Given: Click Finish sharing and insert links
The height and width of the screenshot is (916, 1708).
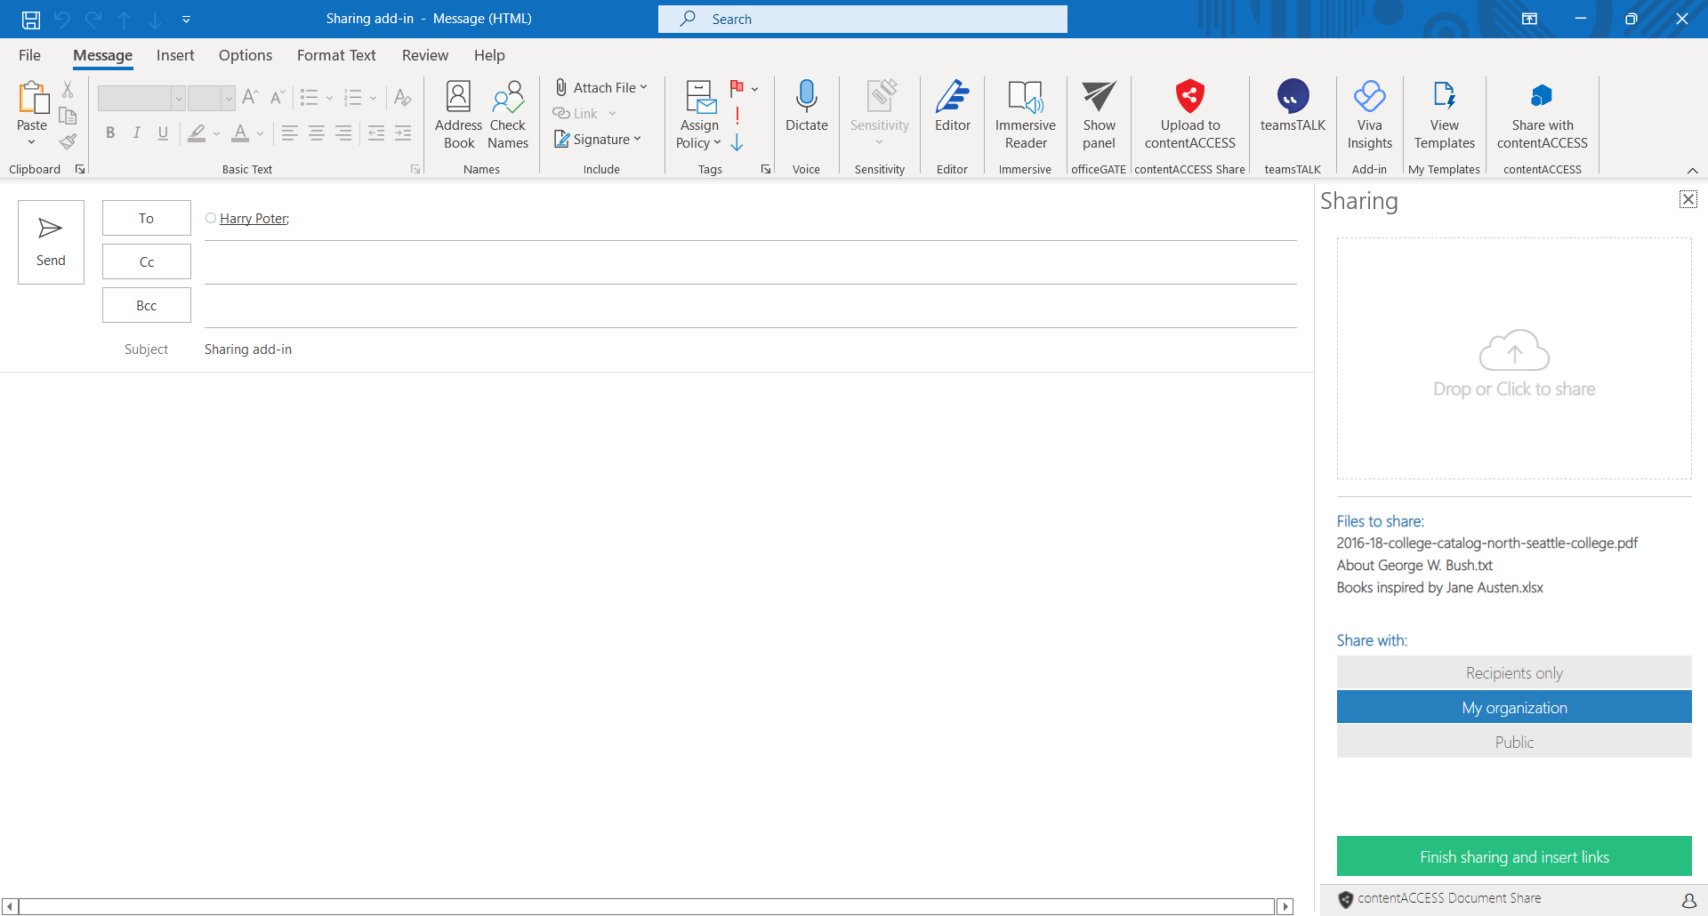Looking at the screenshot, I should (1514, 857).
